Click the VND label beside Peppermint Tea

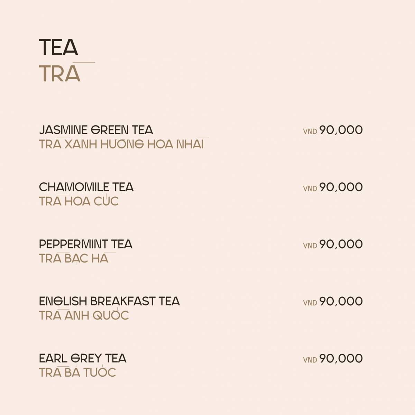click(310, 246)
